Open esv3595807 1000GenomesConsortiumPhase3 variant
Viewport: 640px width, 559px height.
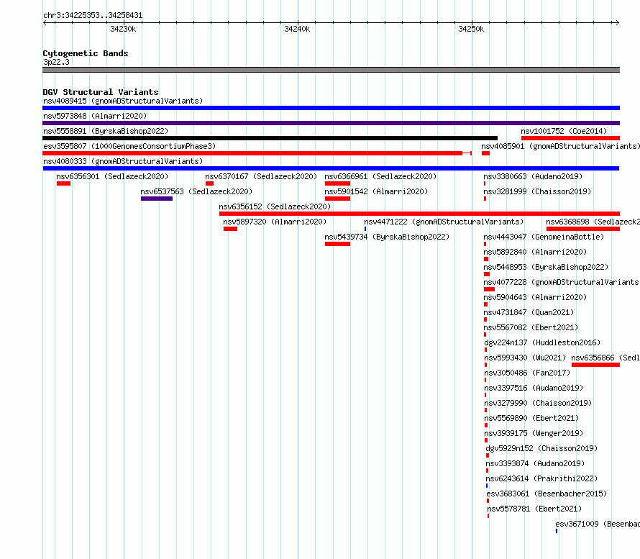pyautogui.click(x=129, y=146)
